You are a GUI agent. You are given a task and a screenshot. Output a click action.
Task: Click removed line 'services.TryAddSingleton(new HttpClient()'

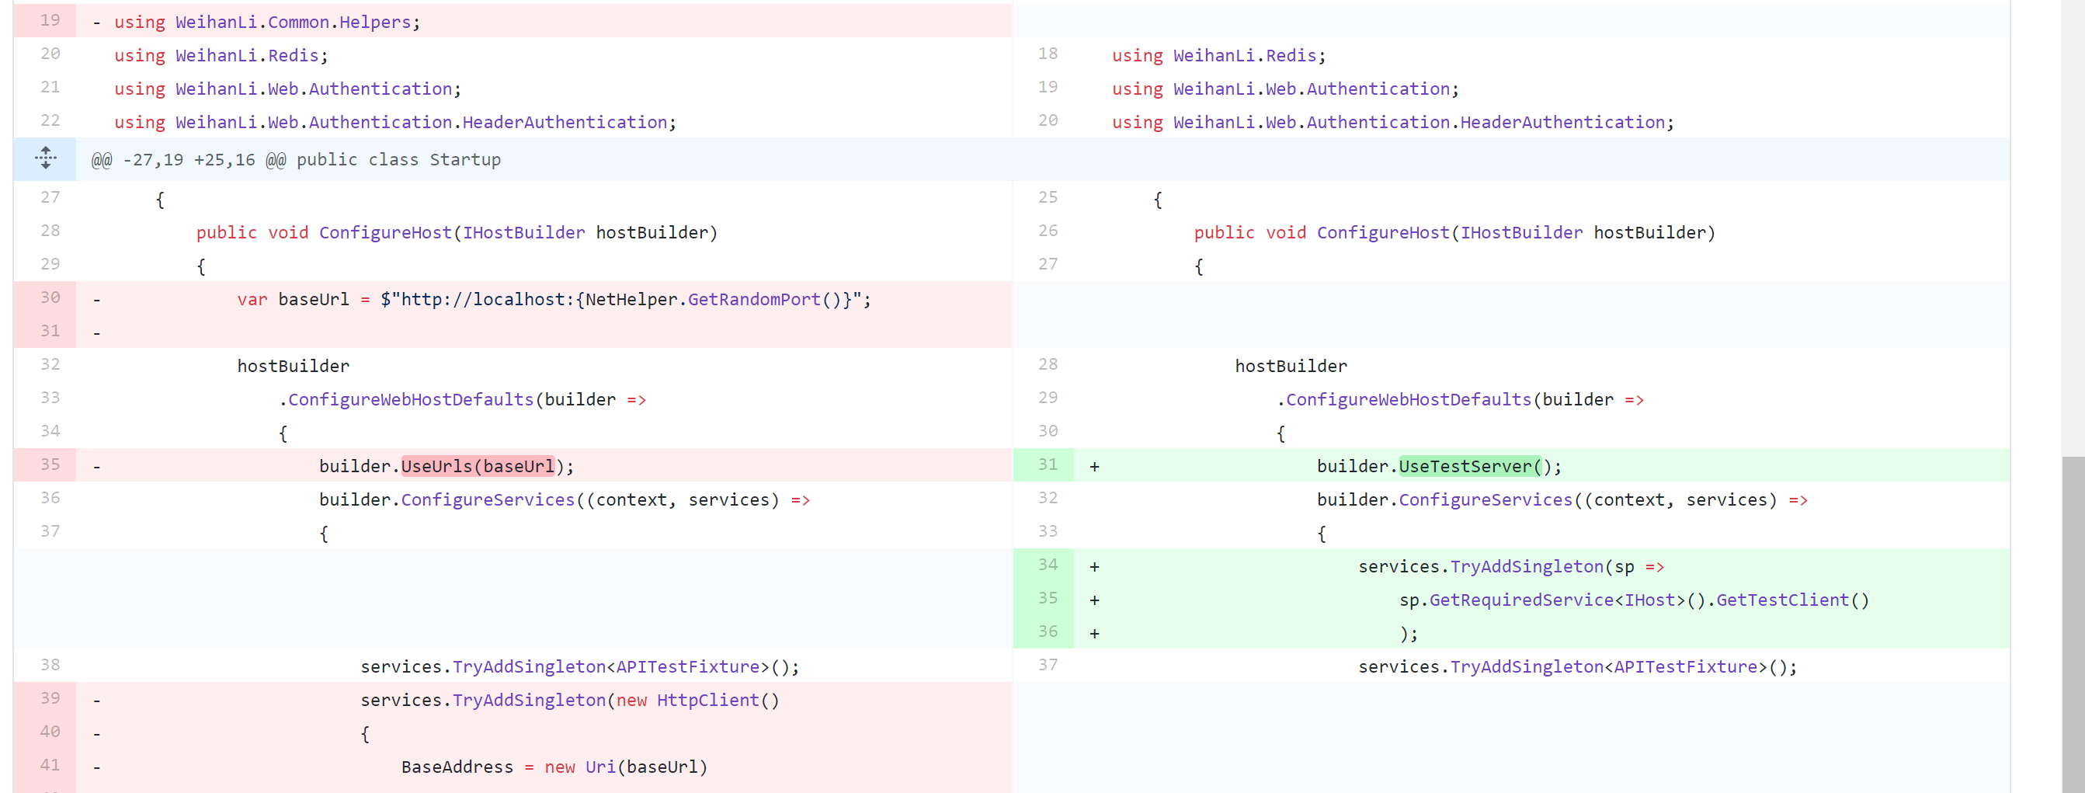(x=570, y=700)
